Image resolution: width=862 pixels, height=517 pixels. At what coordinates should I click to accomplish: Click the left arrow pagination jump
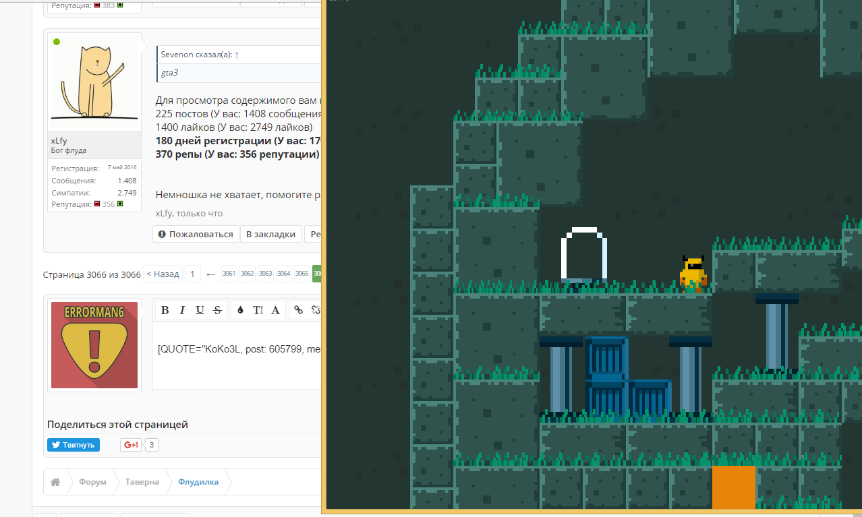pyautogui.click(x=210, y=274)
